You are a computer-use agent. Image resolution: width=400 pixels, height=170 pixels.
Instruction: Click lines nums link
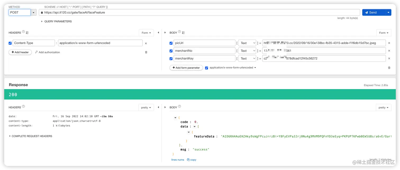point(178,160)
